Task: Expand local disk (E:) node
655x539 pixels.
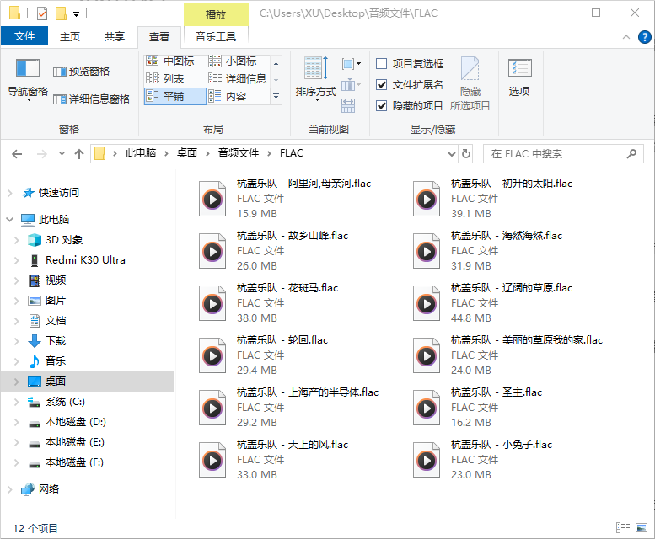Action: pyautogui.click(x=17, y=442)
